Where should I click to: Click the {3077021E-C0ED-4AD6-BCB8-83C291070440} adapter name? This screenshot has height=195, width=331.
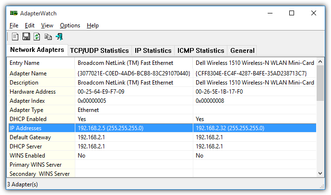click(x=134, y=73)
